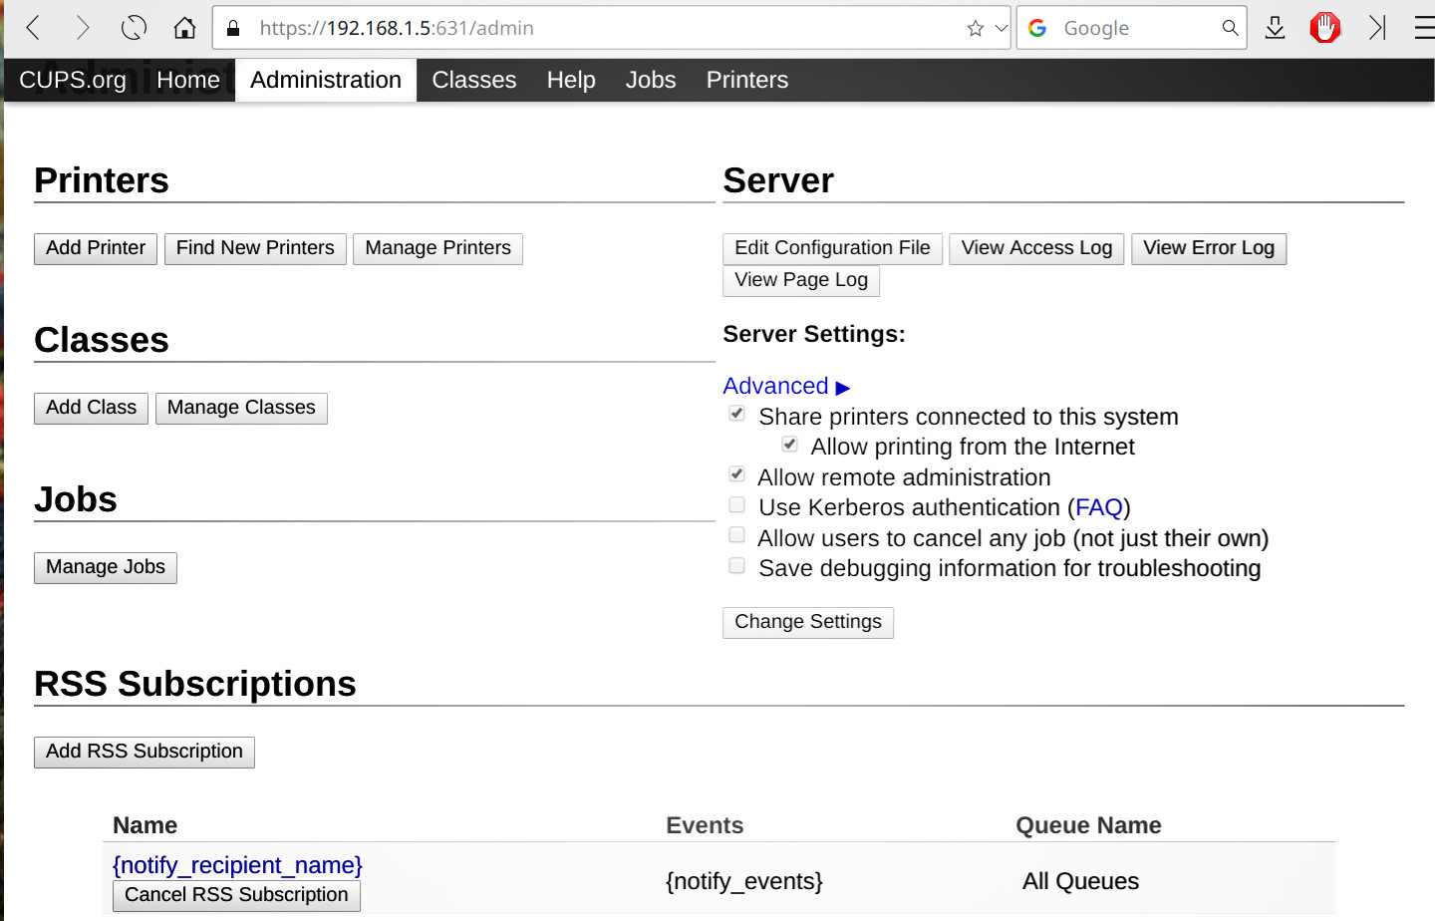Screen dimensions: 1435x921
Task: Enable Save debugging information for troubleshooting
Action: (737, 565)
